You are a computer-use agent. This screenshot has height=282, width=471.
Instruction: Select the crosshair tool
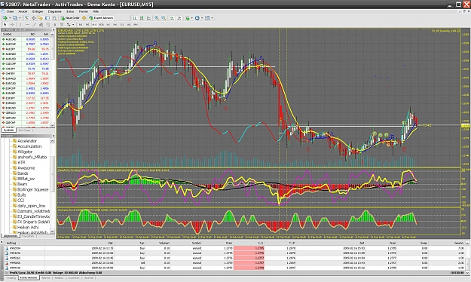coord(12,24)
